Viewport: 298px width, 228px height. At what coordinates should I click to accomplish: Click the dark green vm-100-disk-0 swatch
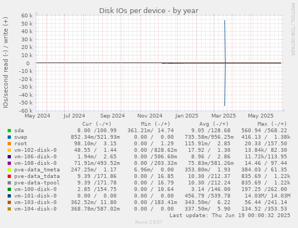pos(9,189)
